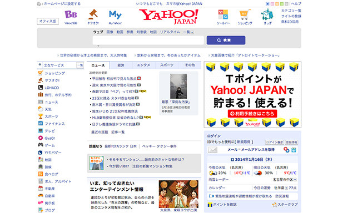
Task: Click the オフィス版 button
Action: tap(48, 21)
